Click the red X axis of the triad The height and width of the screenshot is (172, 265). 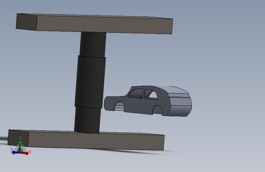pyautogui.click(x=24, y=153)
